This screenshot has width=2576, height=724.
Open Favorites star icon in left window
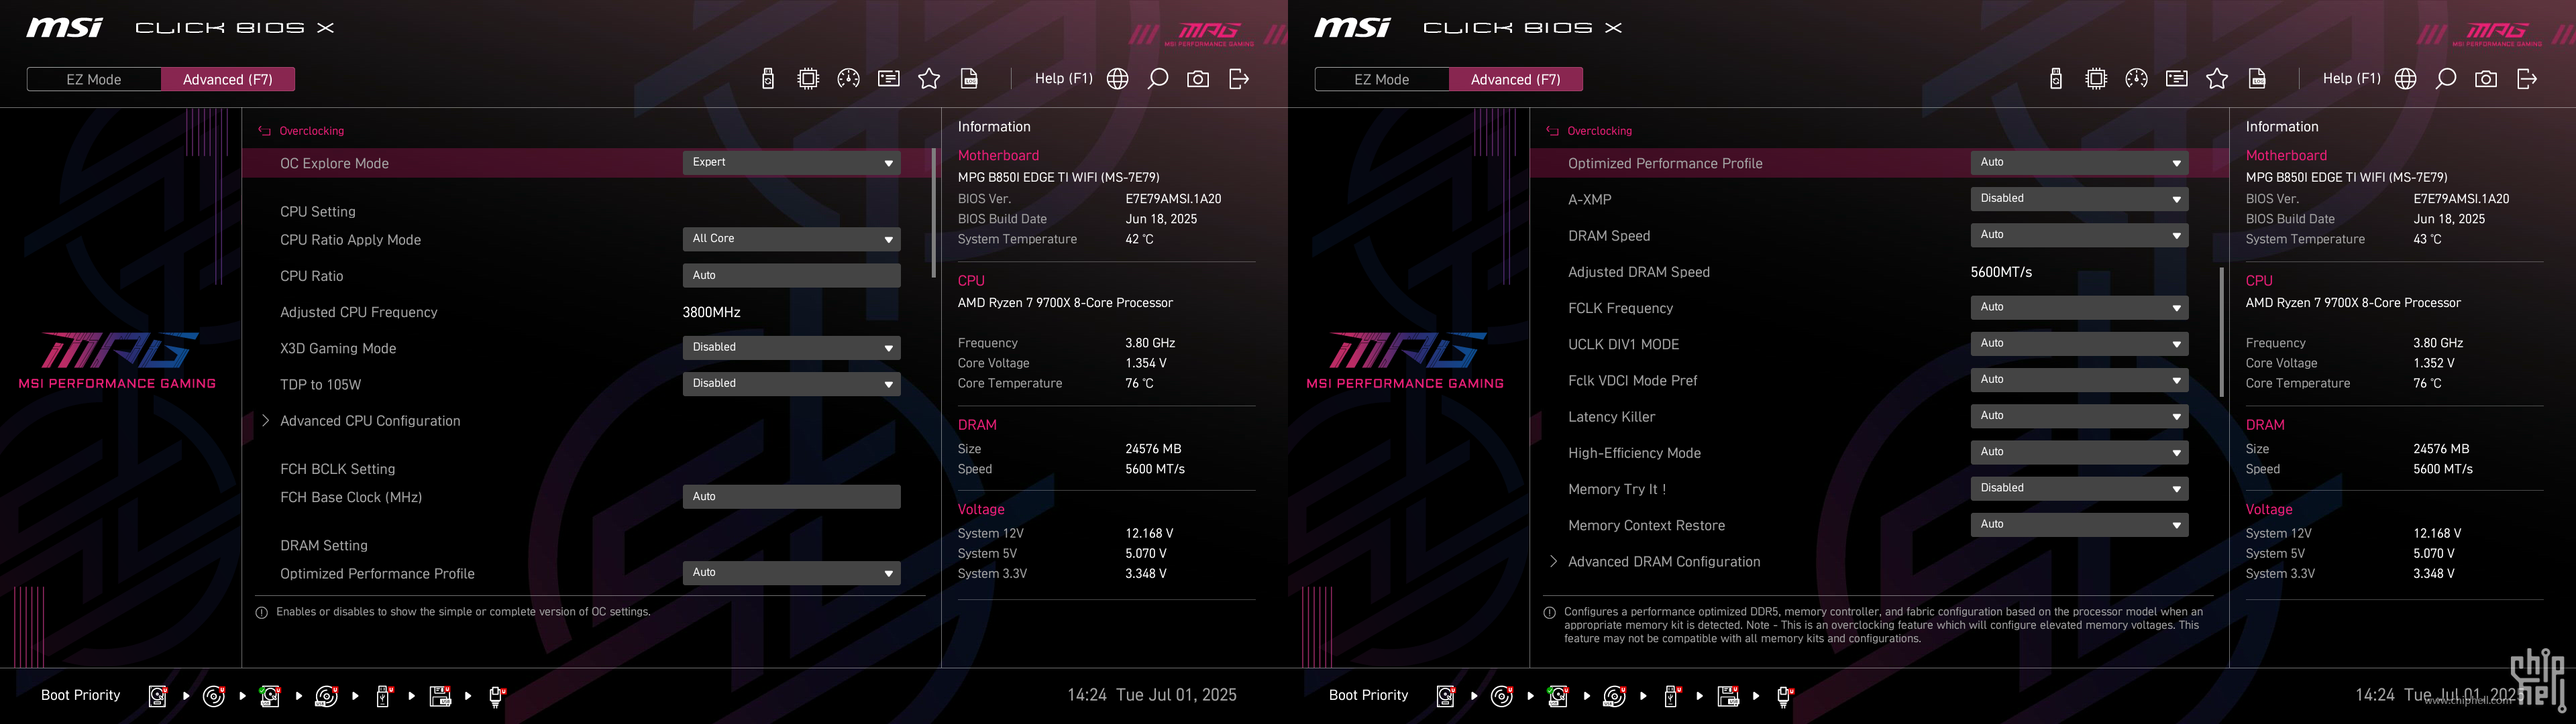(x=929, y=79)
